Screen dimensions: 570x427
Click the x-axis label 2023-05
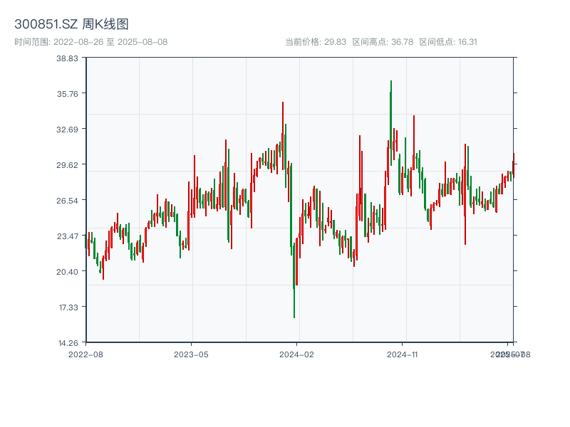coord(191,354)
